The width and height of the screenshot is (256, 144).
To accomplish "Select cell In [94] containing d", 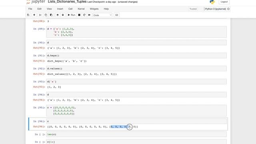I will point(136,94).
